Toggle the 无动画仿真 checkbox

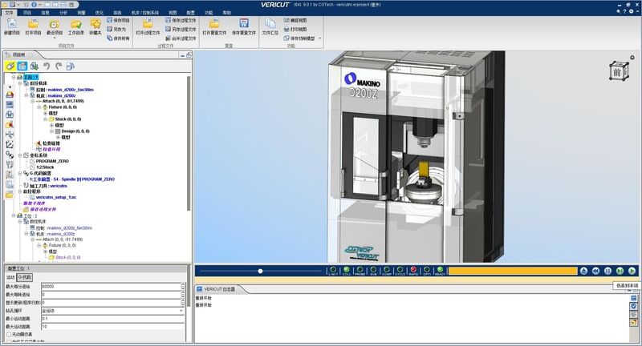pos(9,334)
